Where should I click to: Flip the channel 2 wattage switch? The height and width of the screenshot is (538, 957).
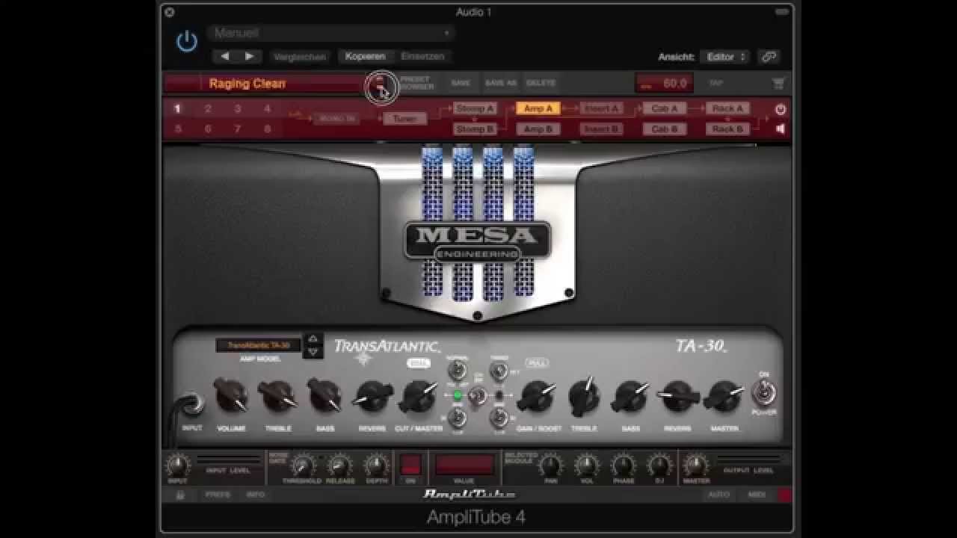[499, 418]
